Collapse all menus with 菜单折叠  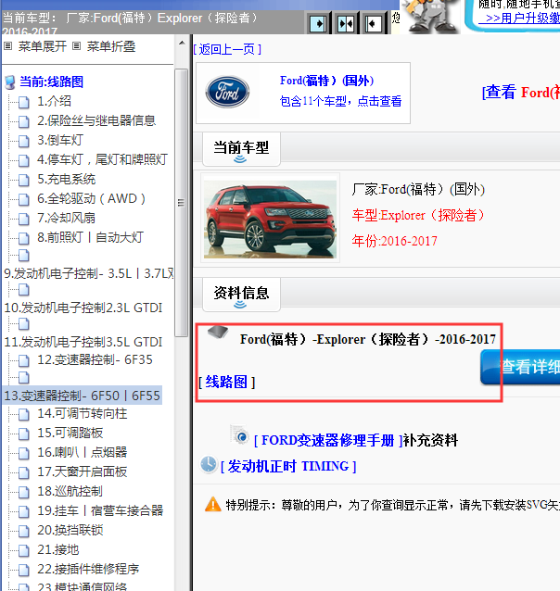click(111, 46)
